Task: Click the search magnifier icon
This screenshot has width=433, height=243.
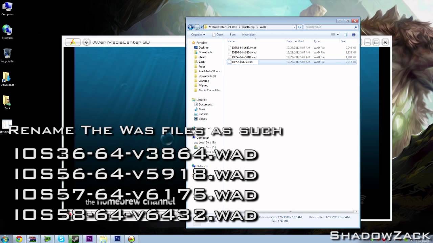Action: [356, 27]
